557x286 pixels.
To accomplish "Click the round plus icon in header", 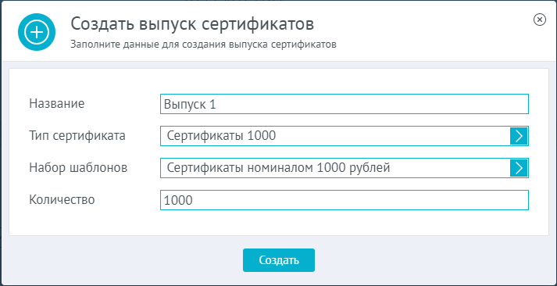I will tap(37, 32).
